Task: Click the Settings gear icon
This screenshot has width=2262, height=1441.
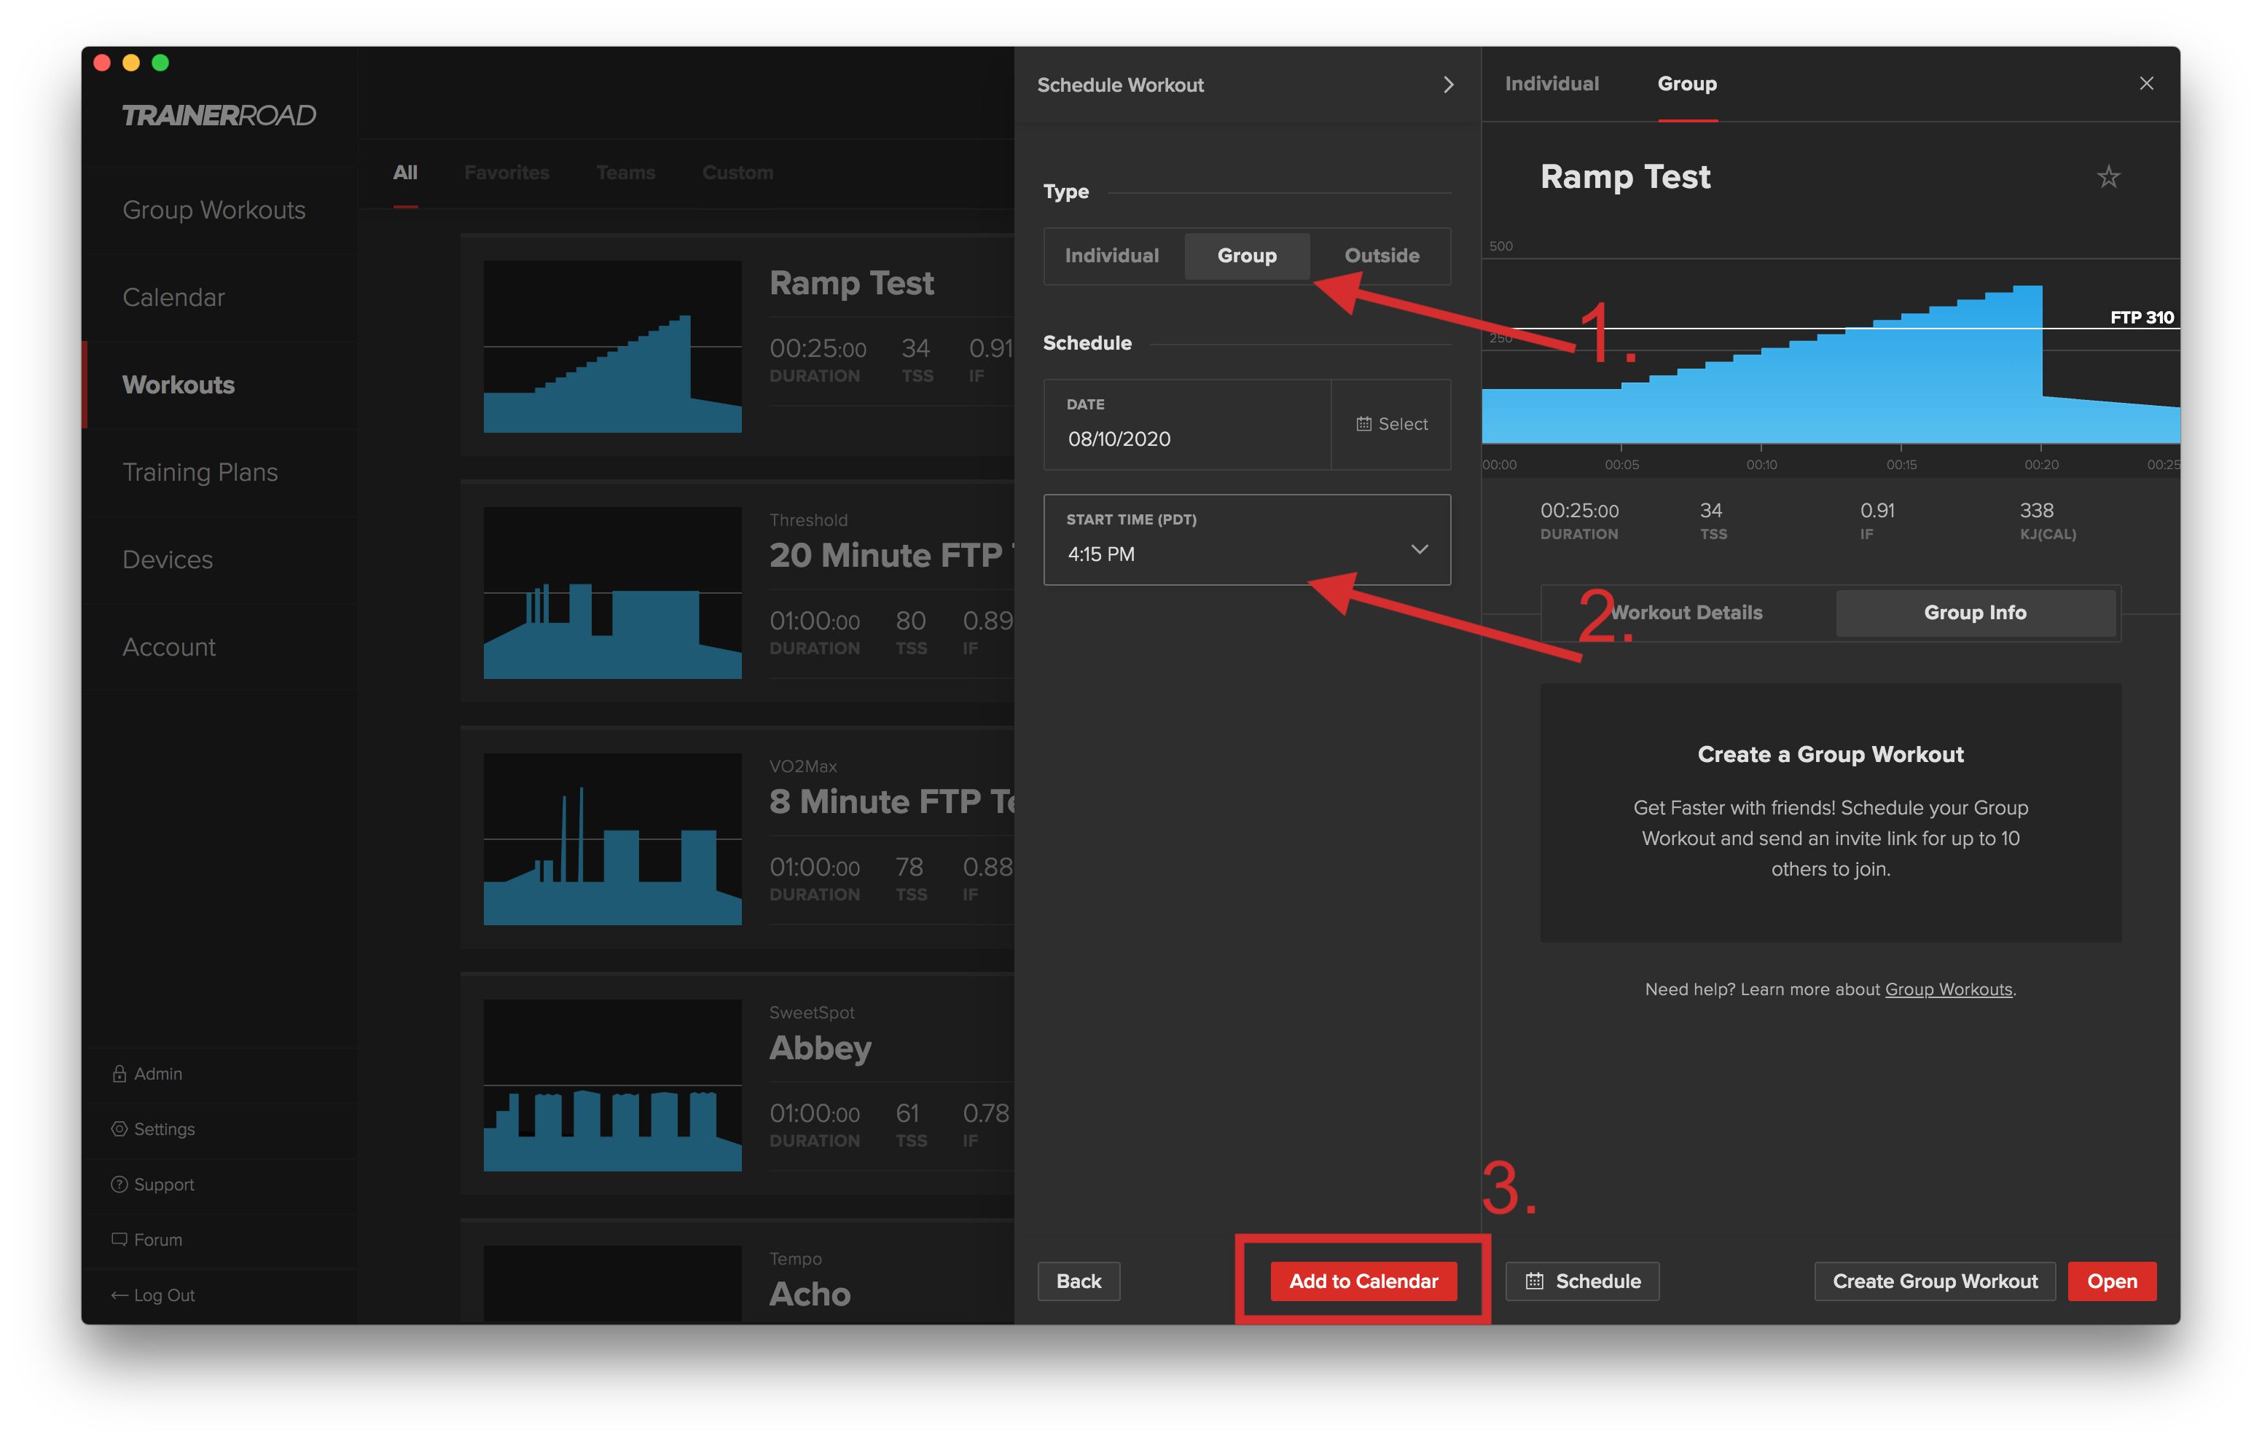Action: (x=120, y=1129)
